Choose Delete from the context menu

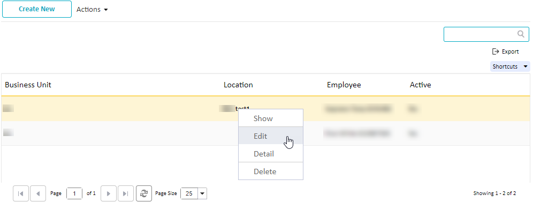pos(271,171)
